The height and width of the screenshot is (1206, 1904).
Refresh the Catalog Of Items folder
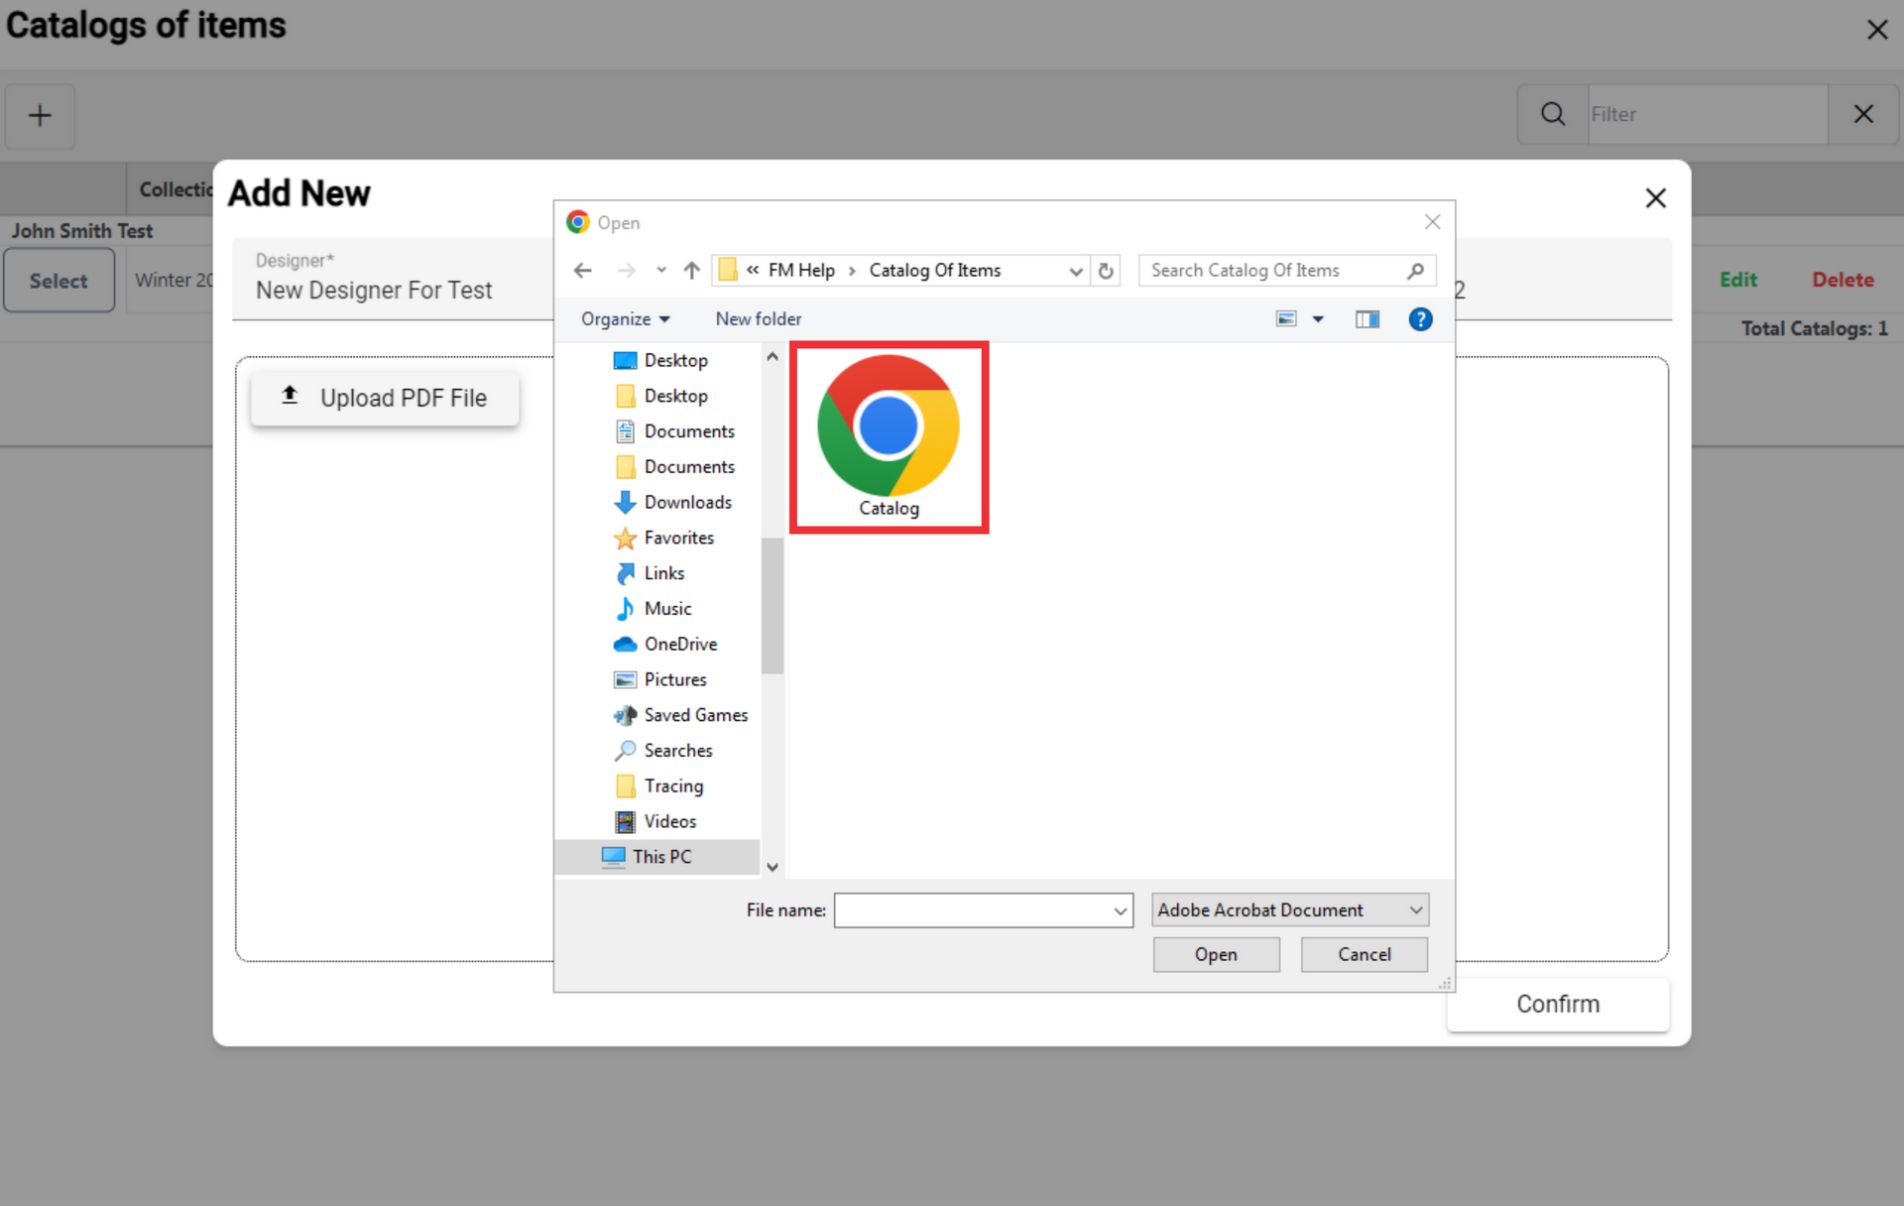(x=1106, y=270)
